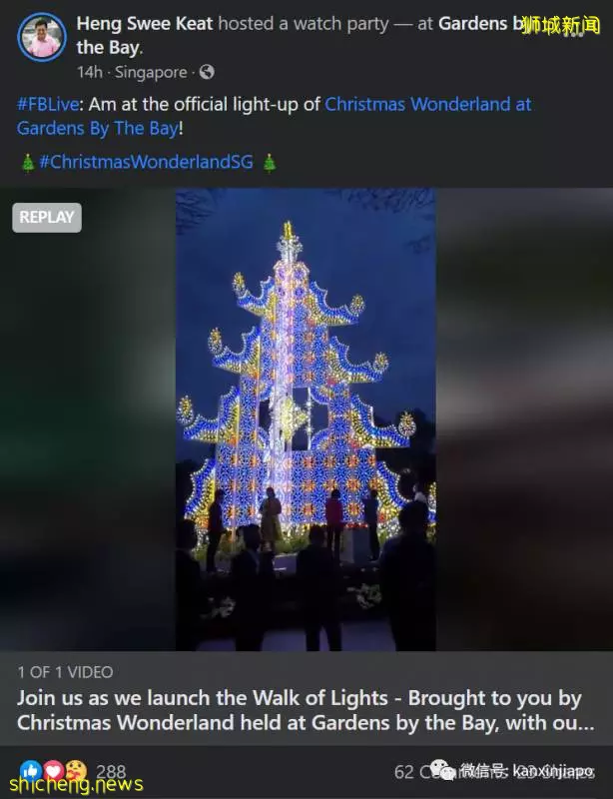Image resolution: width=613 pixels, height=799 pixels.
Task: Open the Heng Swee Keat name link
Action: coord(145,23)
